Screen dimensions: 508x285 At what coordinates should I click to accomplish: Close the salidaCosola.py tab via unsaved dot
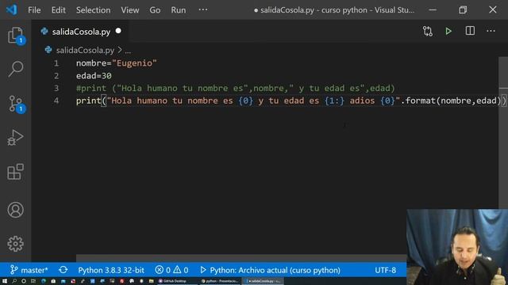click(x=118, y=31)
